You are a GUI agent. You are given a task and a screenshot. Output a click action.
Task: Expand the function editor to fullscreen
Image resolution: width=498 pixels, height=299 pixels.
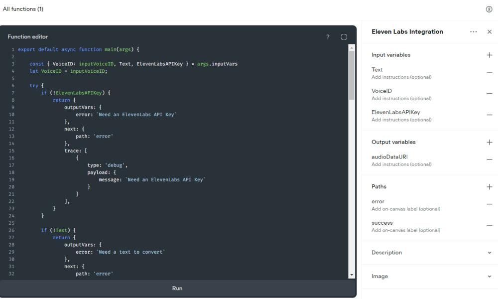pyautogui.click(x=344, y=37)
